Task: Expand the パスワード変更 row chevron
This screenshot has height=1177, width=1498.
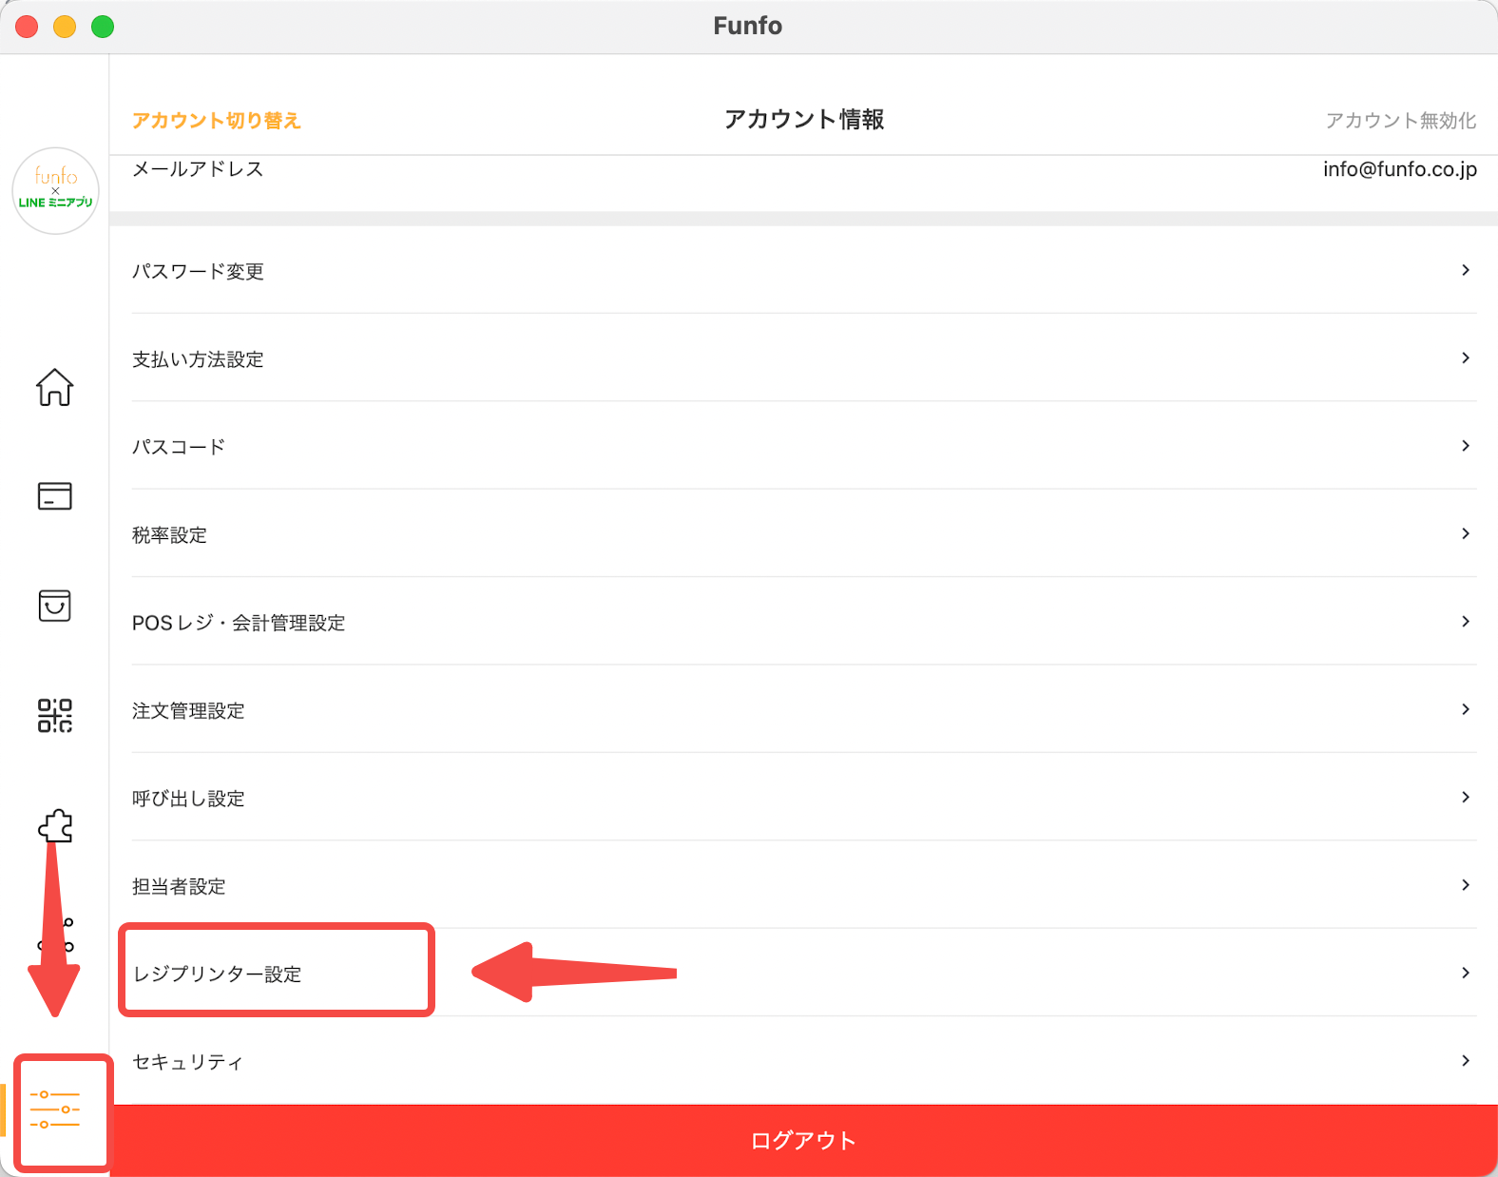Action: coord(1465,271)
